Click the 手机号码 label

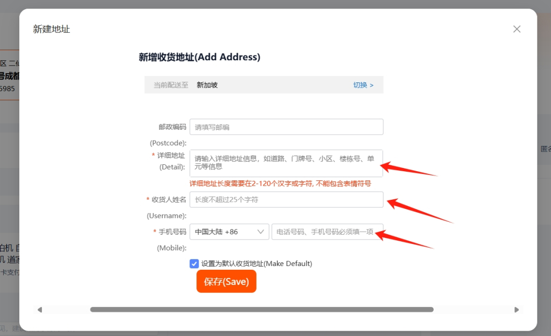(x=172, y=232)
